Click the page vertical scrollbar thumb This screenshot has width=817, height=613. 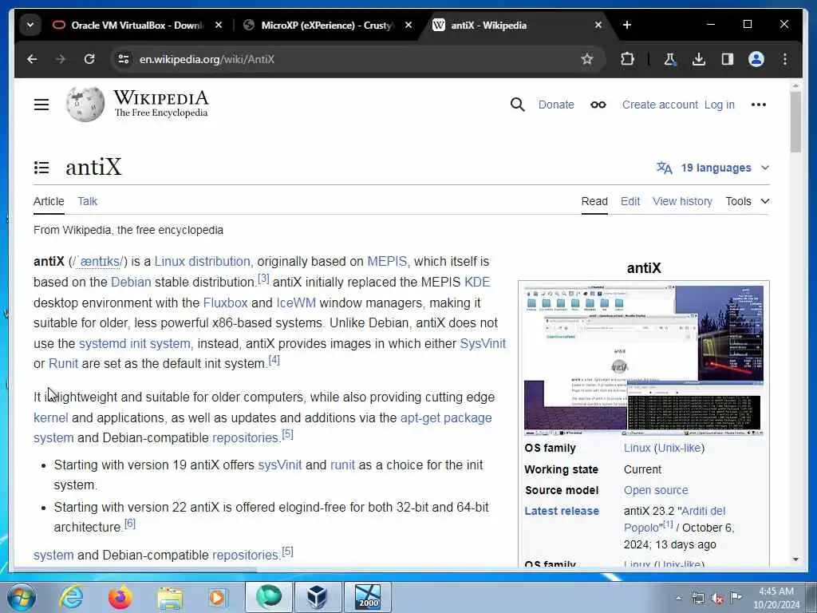click(795, 122)
